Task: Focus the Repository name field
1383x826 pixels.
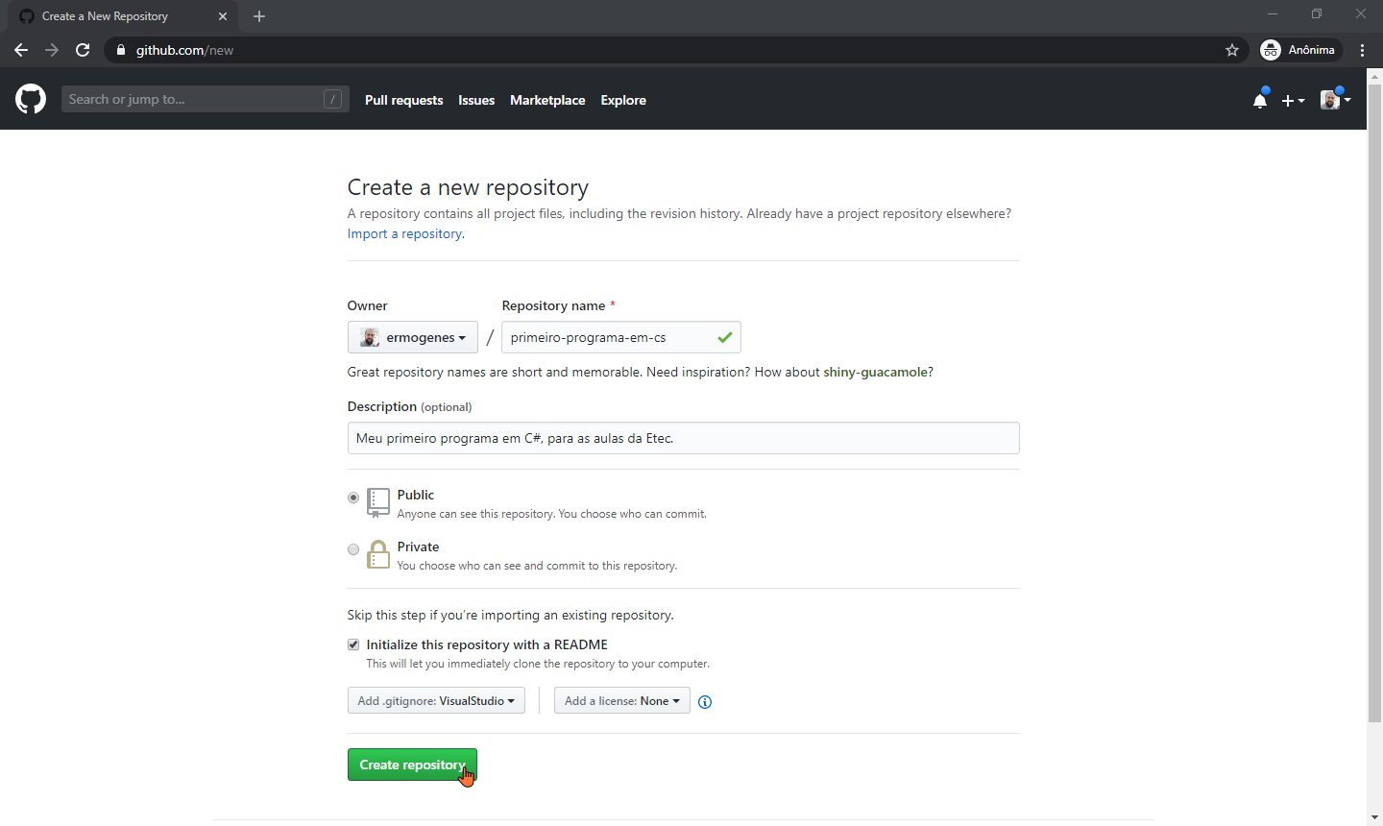Action: (621, 337)
